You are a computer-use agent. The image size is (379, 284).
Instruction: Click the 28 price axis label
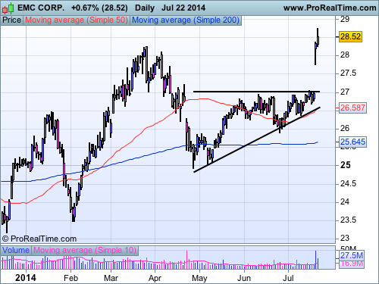(x=345, y=55)
